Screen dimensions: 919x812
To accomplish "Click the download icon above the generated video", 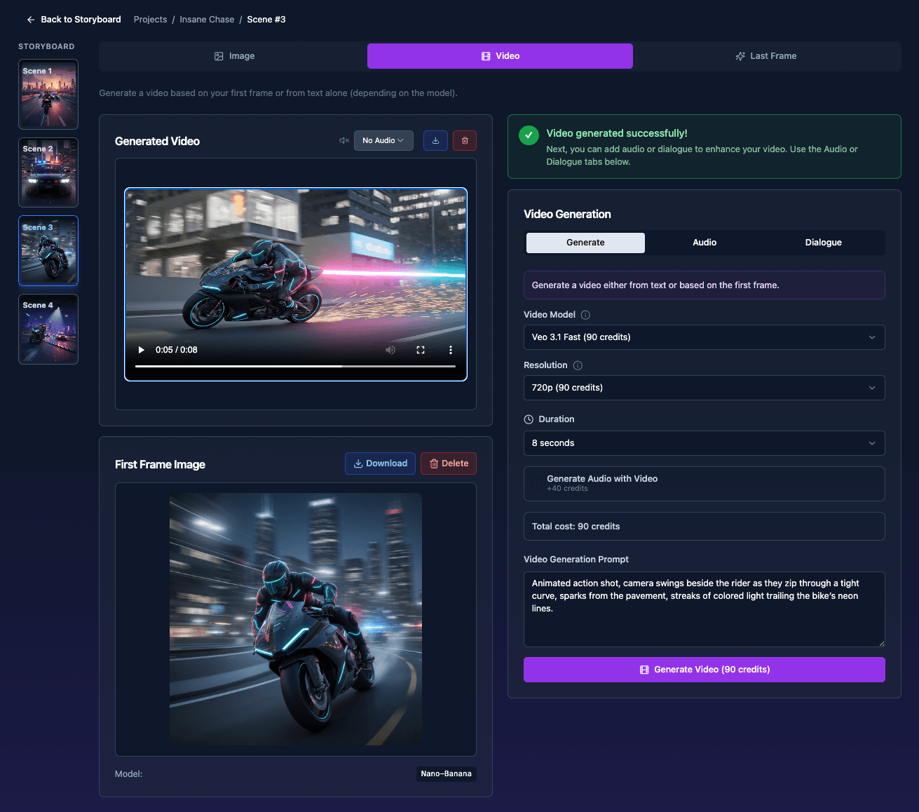I will pos(435,140).
